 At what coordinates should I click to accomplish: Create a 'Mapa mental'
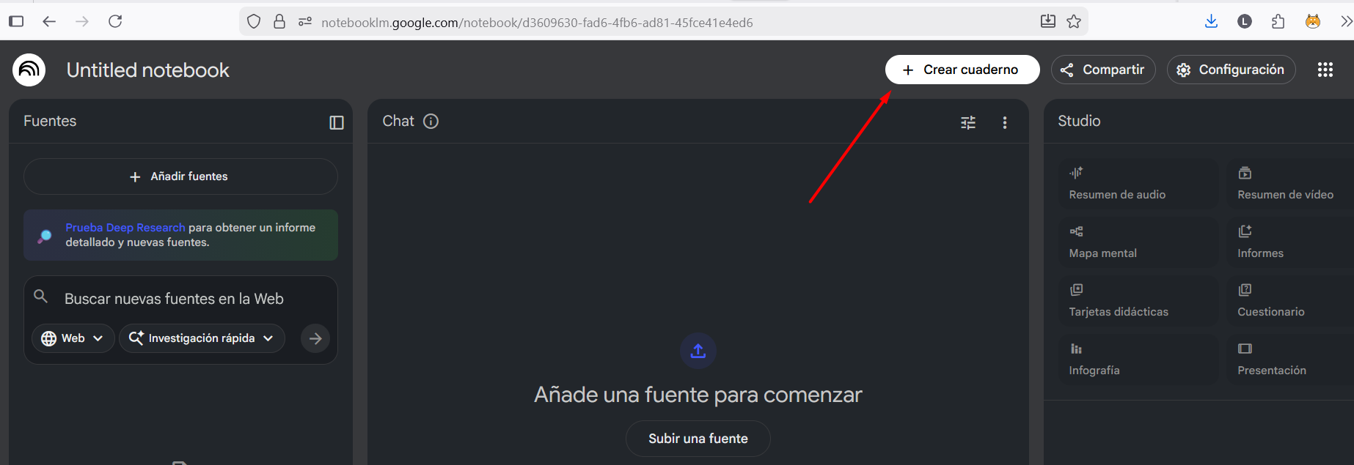click(1138, 242)
